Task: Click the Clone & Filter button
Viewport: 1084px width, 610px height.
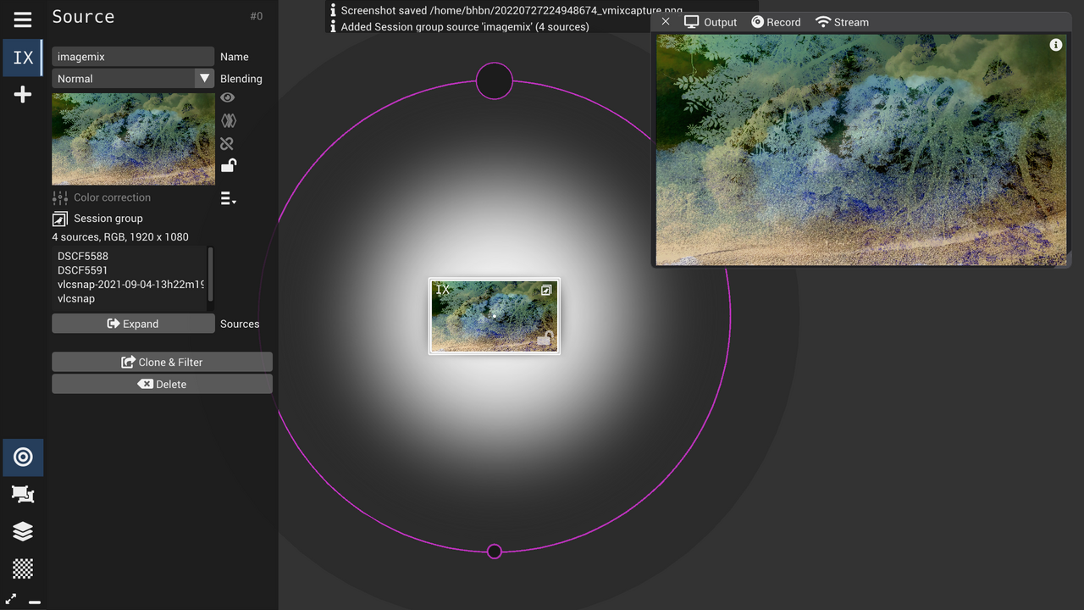Action: [x=162, y=362]
